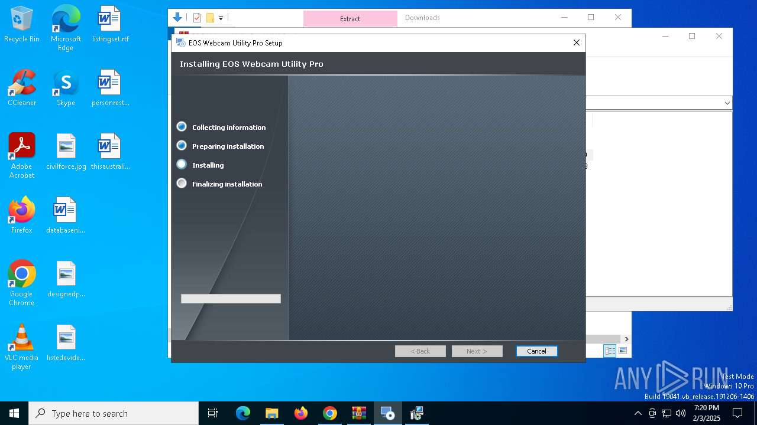Viewport: 757px width, 425px height.
Task: Select the designedp image file on desktop
Action: [66, 280]
